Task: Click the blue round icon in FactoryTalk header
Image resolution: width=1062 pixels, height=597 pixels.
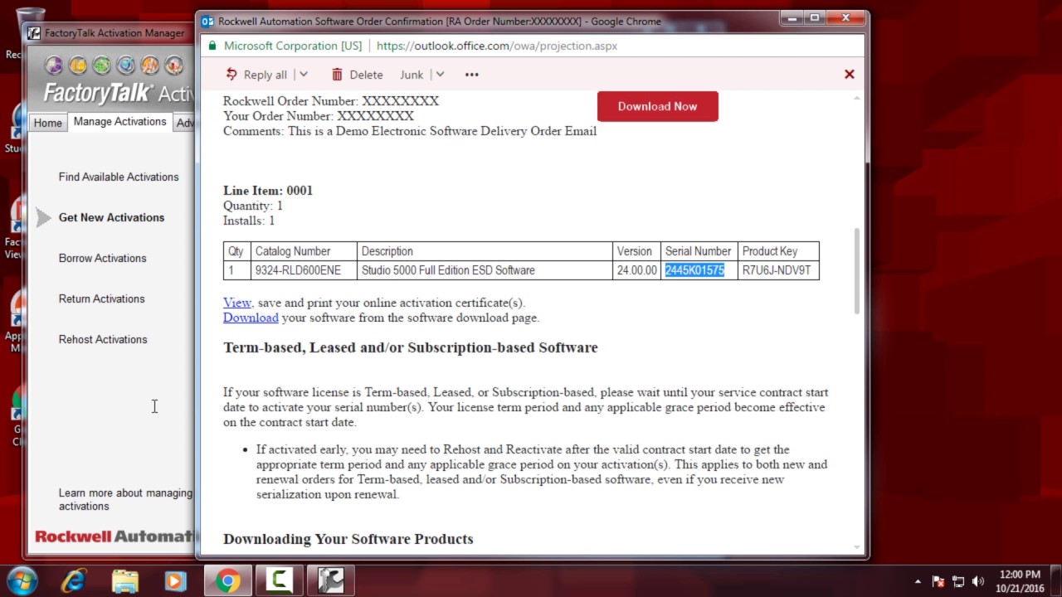Action: [126, 65]
